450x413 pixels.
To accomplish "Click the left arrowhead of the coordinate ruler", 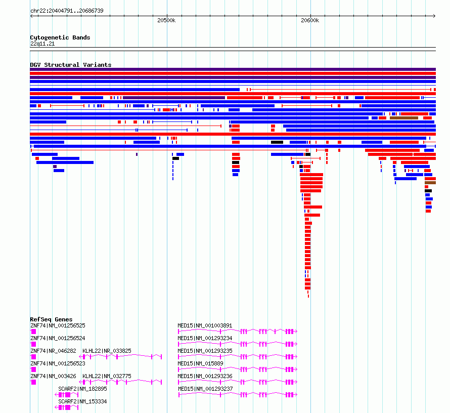I will (31, 16).
